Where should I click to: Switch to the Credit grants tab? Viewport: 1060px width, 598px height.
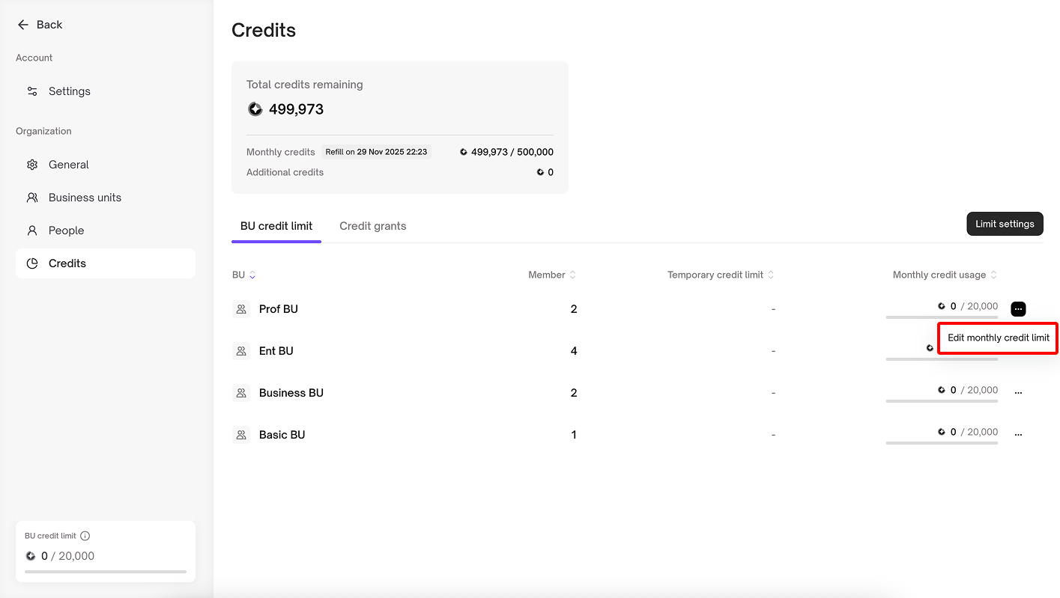click(x=372, y=226)
